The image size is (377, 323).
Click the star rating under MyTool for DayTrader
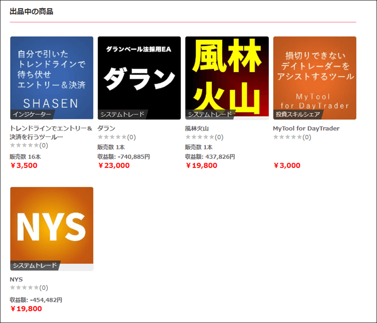tap(292, 137)
